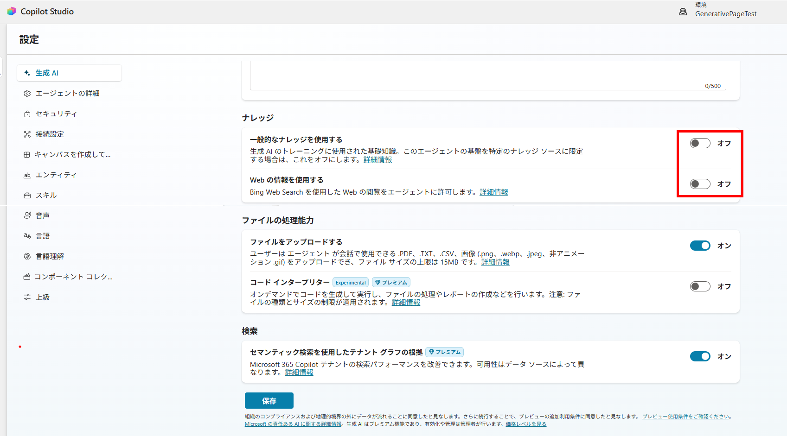Click the ナレッジ section heading
Screen dimensions: 787x436
pyautogui.click(x=258, y=118)
